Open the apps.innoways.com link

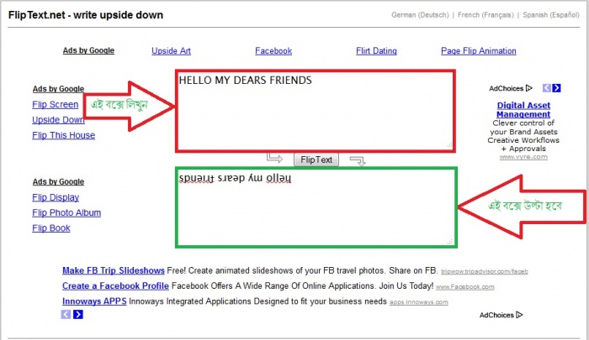(x=419, y=302)
